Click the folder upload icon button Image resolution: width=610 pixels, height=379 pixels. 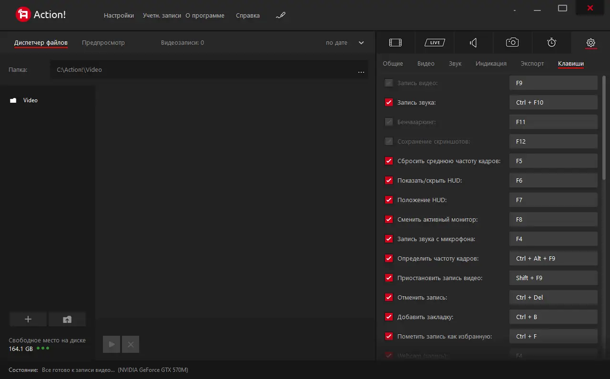tap(67, 320)
